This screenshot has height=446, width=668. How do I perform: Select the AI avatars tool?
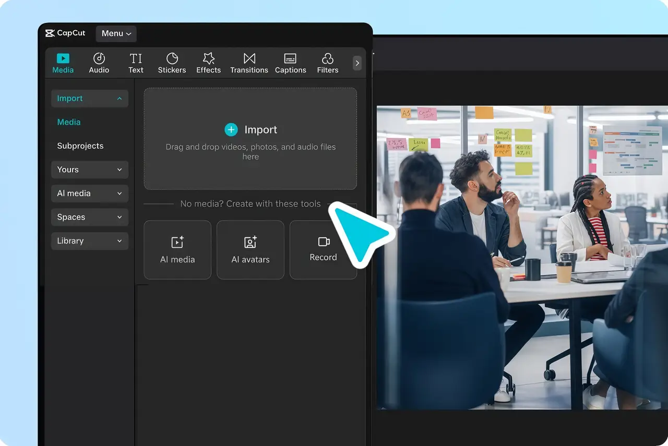coord(250,249)
